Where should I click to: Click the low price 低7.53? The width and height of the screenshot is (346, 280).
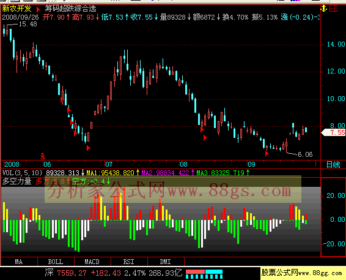[x=112, y=17]
